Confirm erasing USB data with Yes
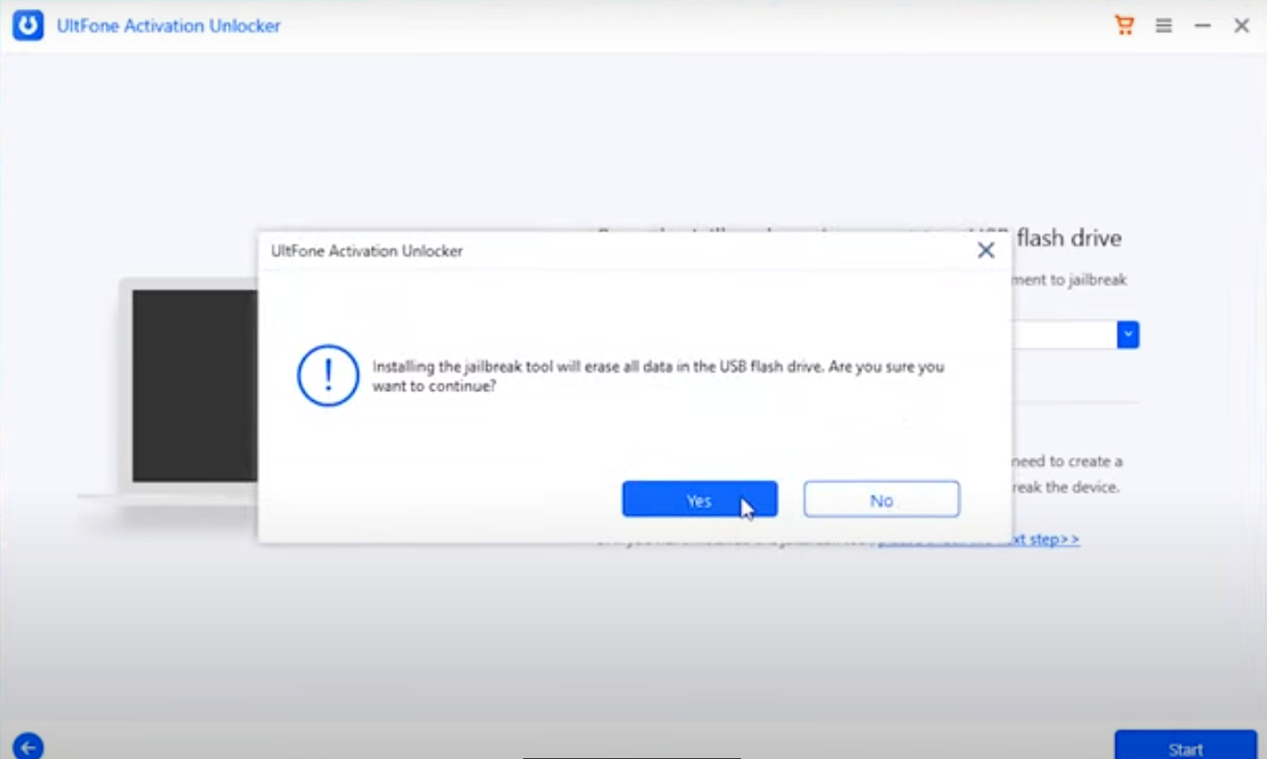The image size is (1267, 759). pyautogui.click(x=699, y=500)
